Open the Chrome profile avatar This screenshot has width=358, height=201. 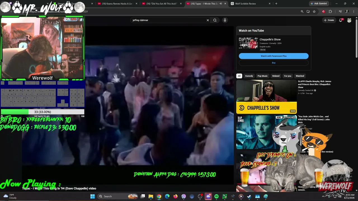point(347,11)
